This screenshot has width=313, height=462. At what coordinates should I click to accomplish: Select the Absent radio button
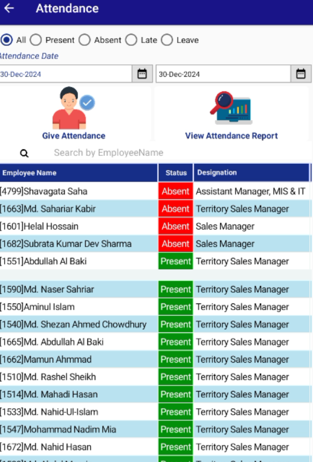pos(85,40)
